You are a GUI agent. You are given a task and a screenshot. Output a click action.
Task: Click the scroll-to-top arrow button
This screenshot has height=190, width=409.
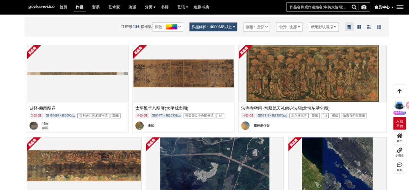pyautogui.click(x=399, y=91)
